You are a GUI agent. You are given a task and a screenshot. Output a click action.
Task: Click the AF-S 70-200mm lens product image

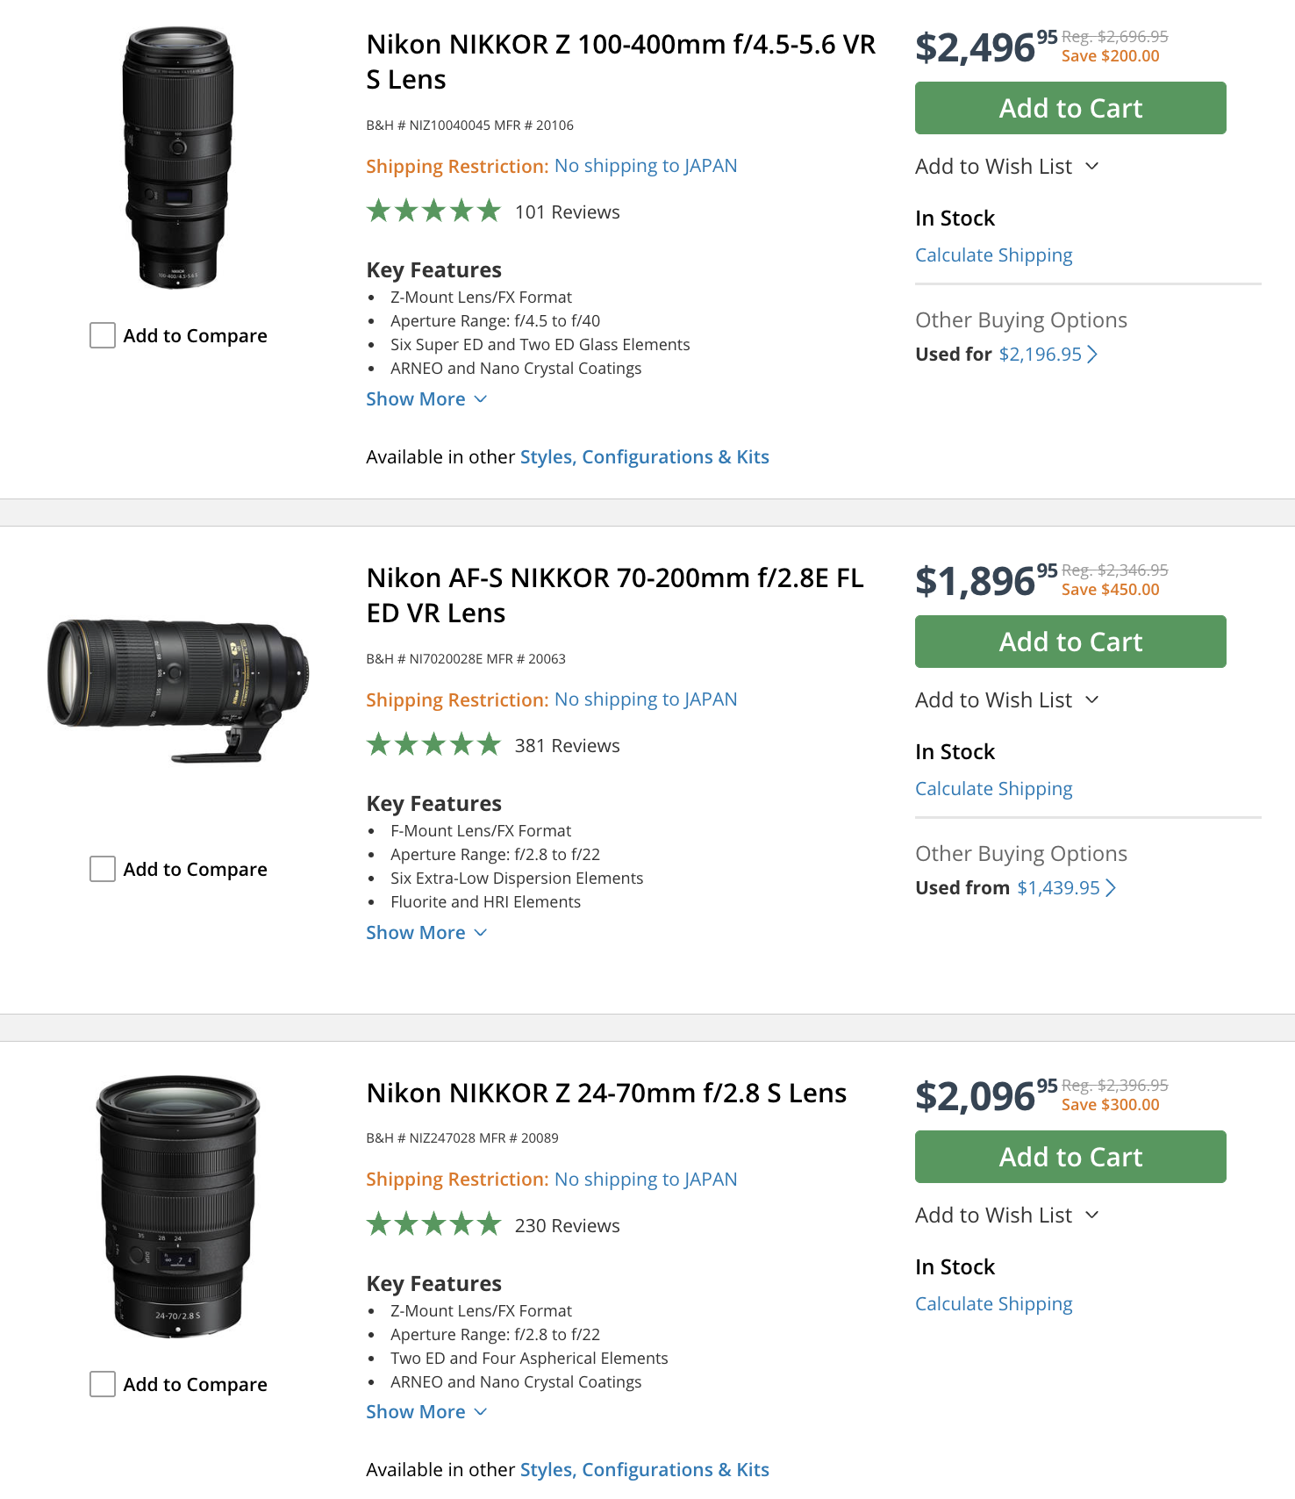click(x=178, y=689)
